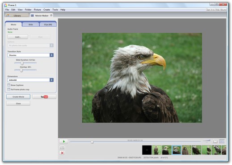Click Sign in to Web Albums link
The width and height of the screenshot is (232, 165).
pos(216,10)
